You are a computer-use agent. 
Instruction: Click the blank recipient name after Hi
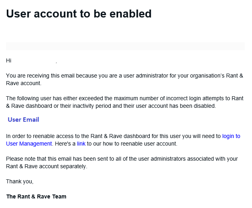(x=33, y=60)
